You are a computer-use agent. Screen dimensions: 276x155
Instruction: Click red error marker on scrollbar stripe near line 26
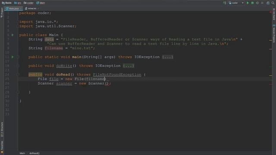270,84
